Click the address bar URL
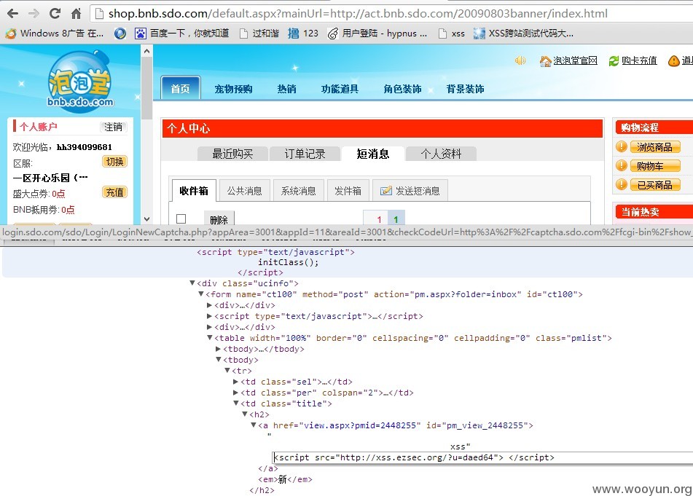Viewport: 693px width, 496px height. (358, 14)
